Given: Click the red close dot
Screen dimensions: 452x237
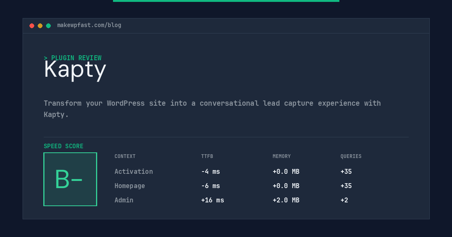Looking at the screenshot, I should pyautogui.click(x=32, y=26).
